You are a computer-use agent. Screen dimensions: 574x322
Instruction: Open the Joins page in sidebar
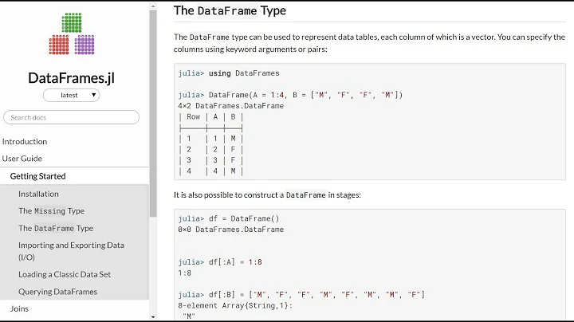coord(20,308)
